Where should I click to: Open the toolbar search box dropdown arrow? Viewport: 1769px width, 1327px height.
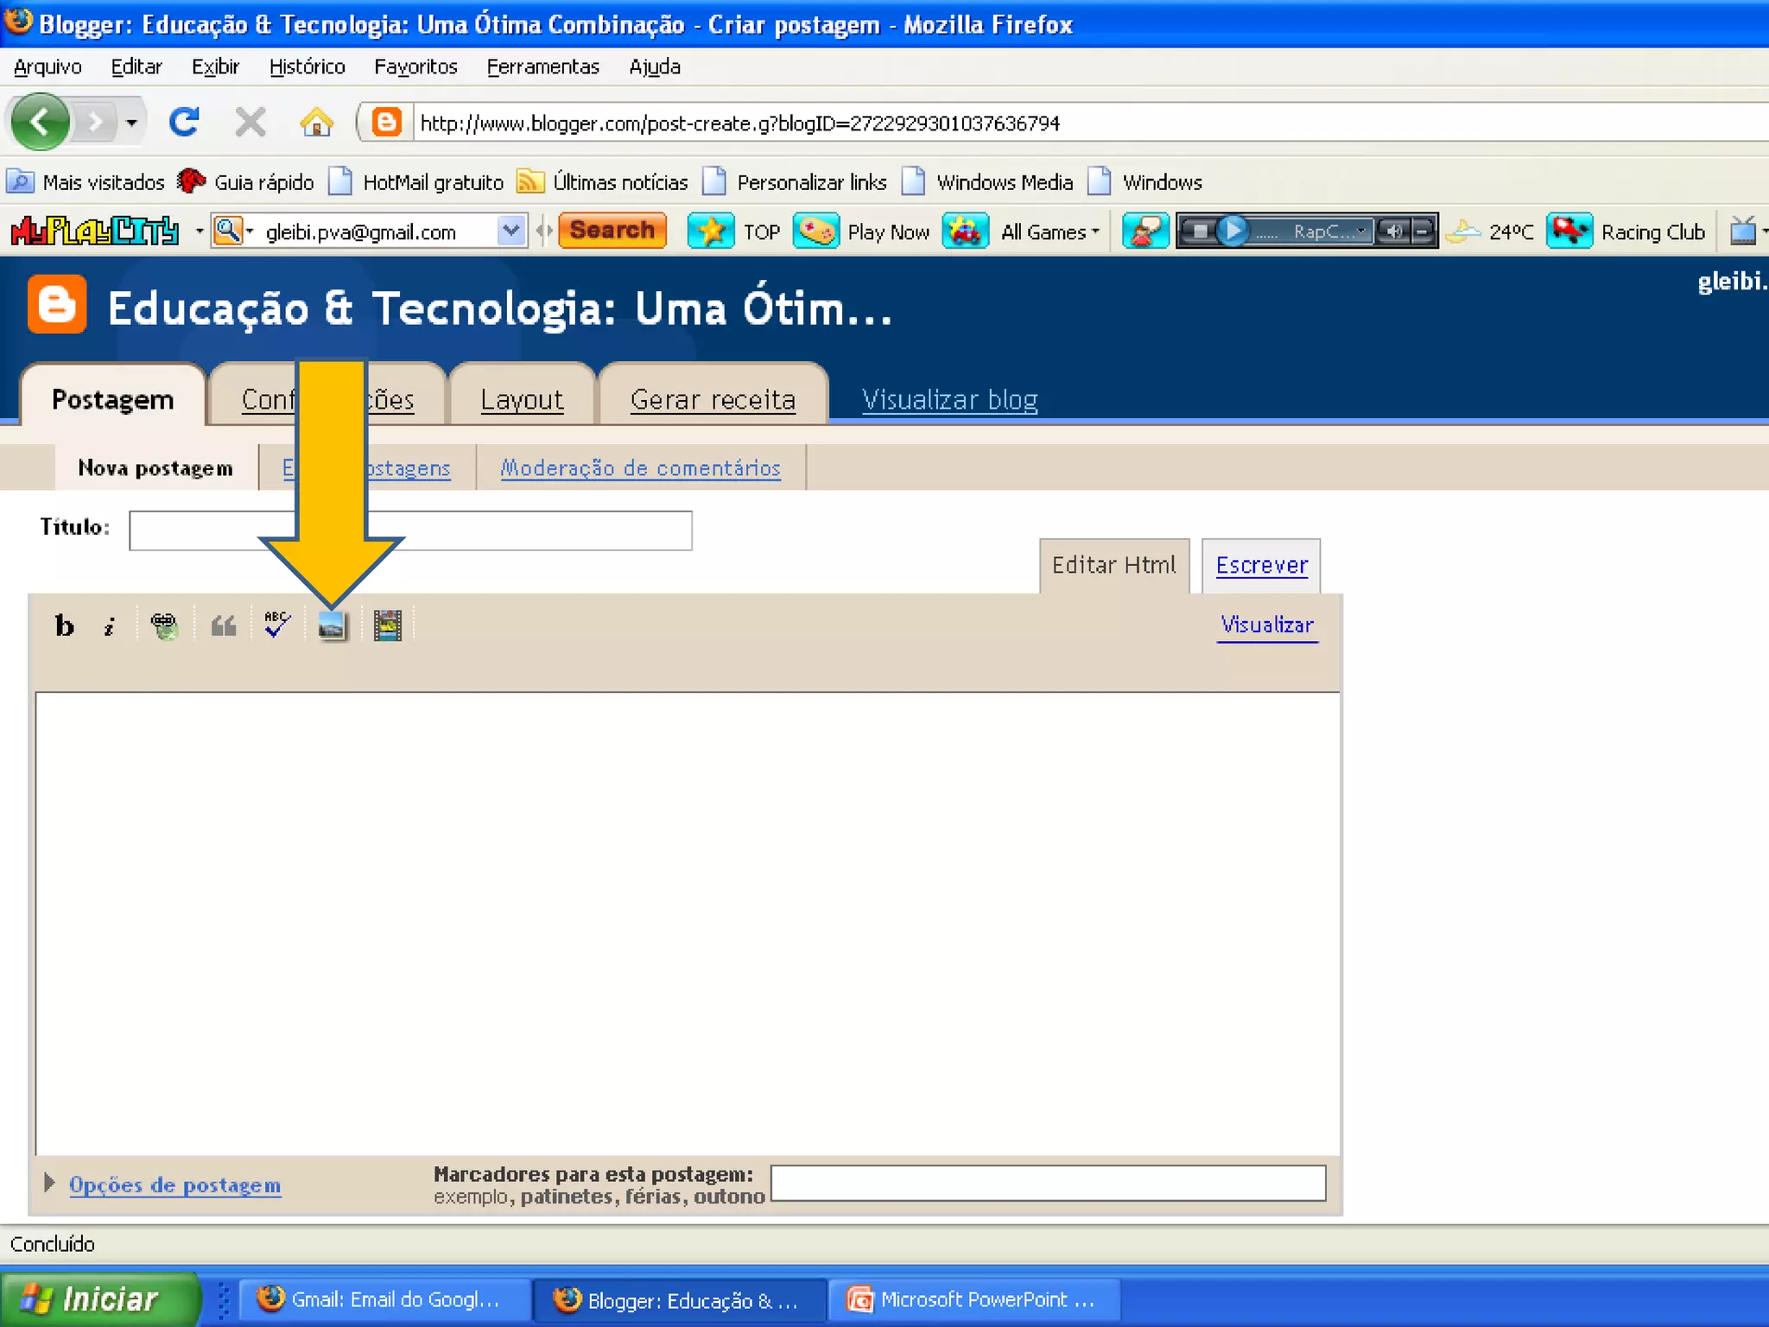(510, 231)
